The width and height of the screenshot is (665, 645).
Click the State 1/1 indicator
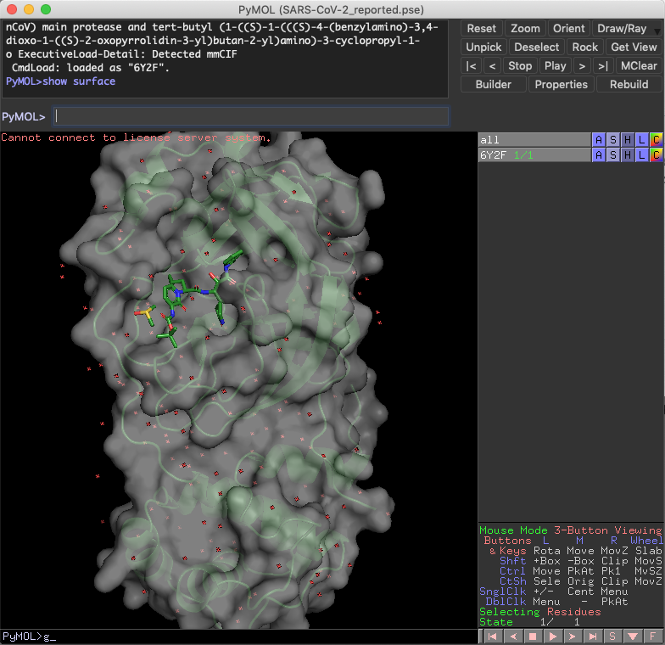529,621
